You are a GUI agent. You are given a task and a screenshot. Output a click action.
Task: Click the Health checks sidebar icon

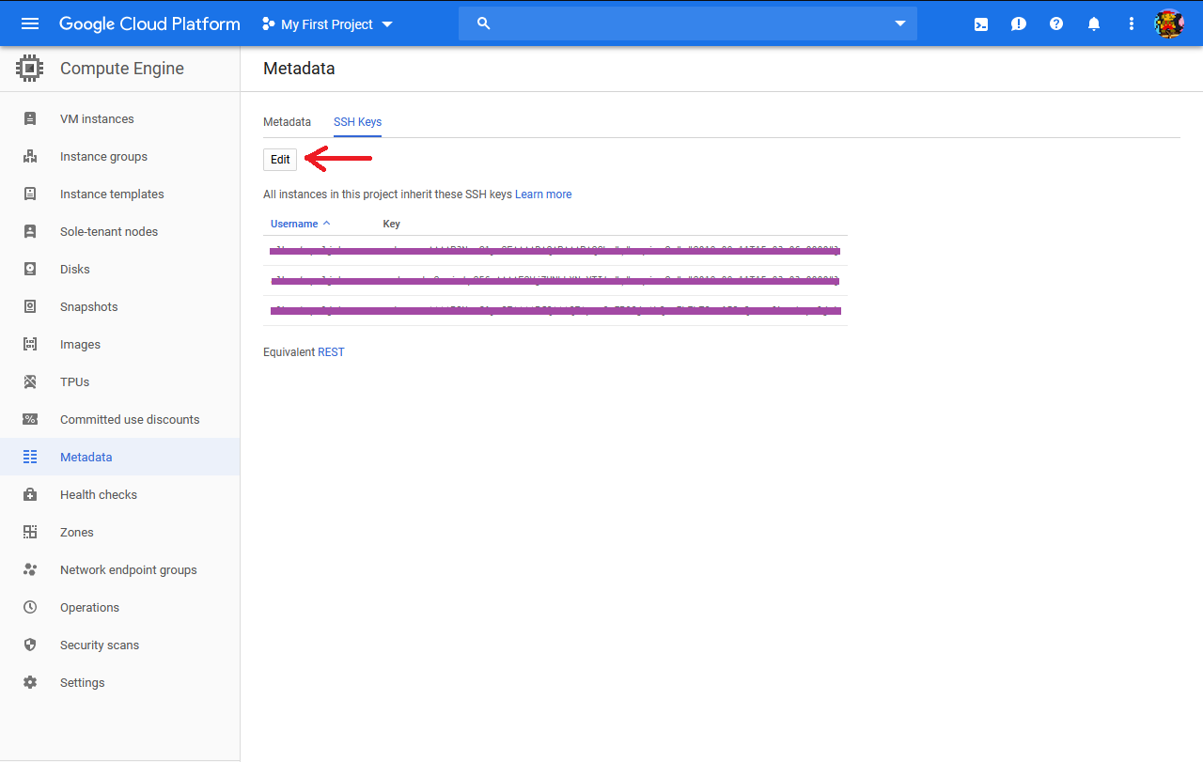pyautogui.click(x=30, y=494)
